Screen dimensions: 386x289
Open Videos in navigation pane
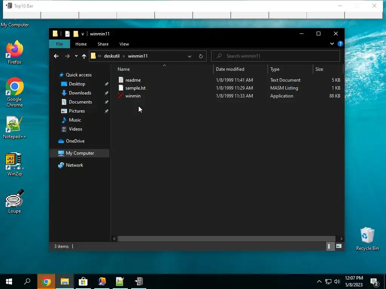click(x=75, y=129)
